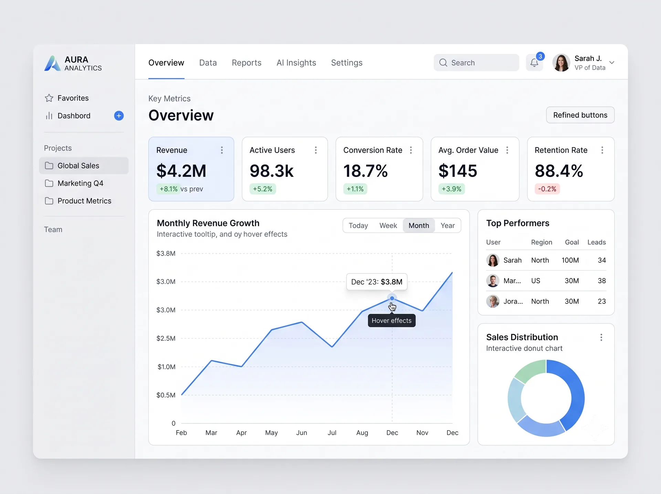Click the Aura Analytics logo
Viewport: 661px width, 494px height.
pyautogui.click(x=73, y=63)
